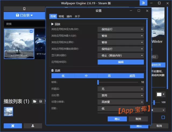Click the settings dialog scrollbar
172x132 pixels.
pos(147,61)
